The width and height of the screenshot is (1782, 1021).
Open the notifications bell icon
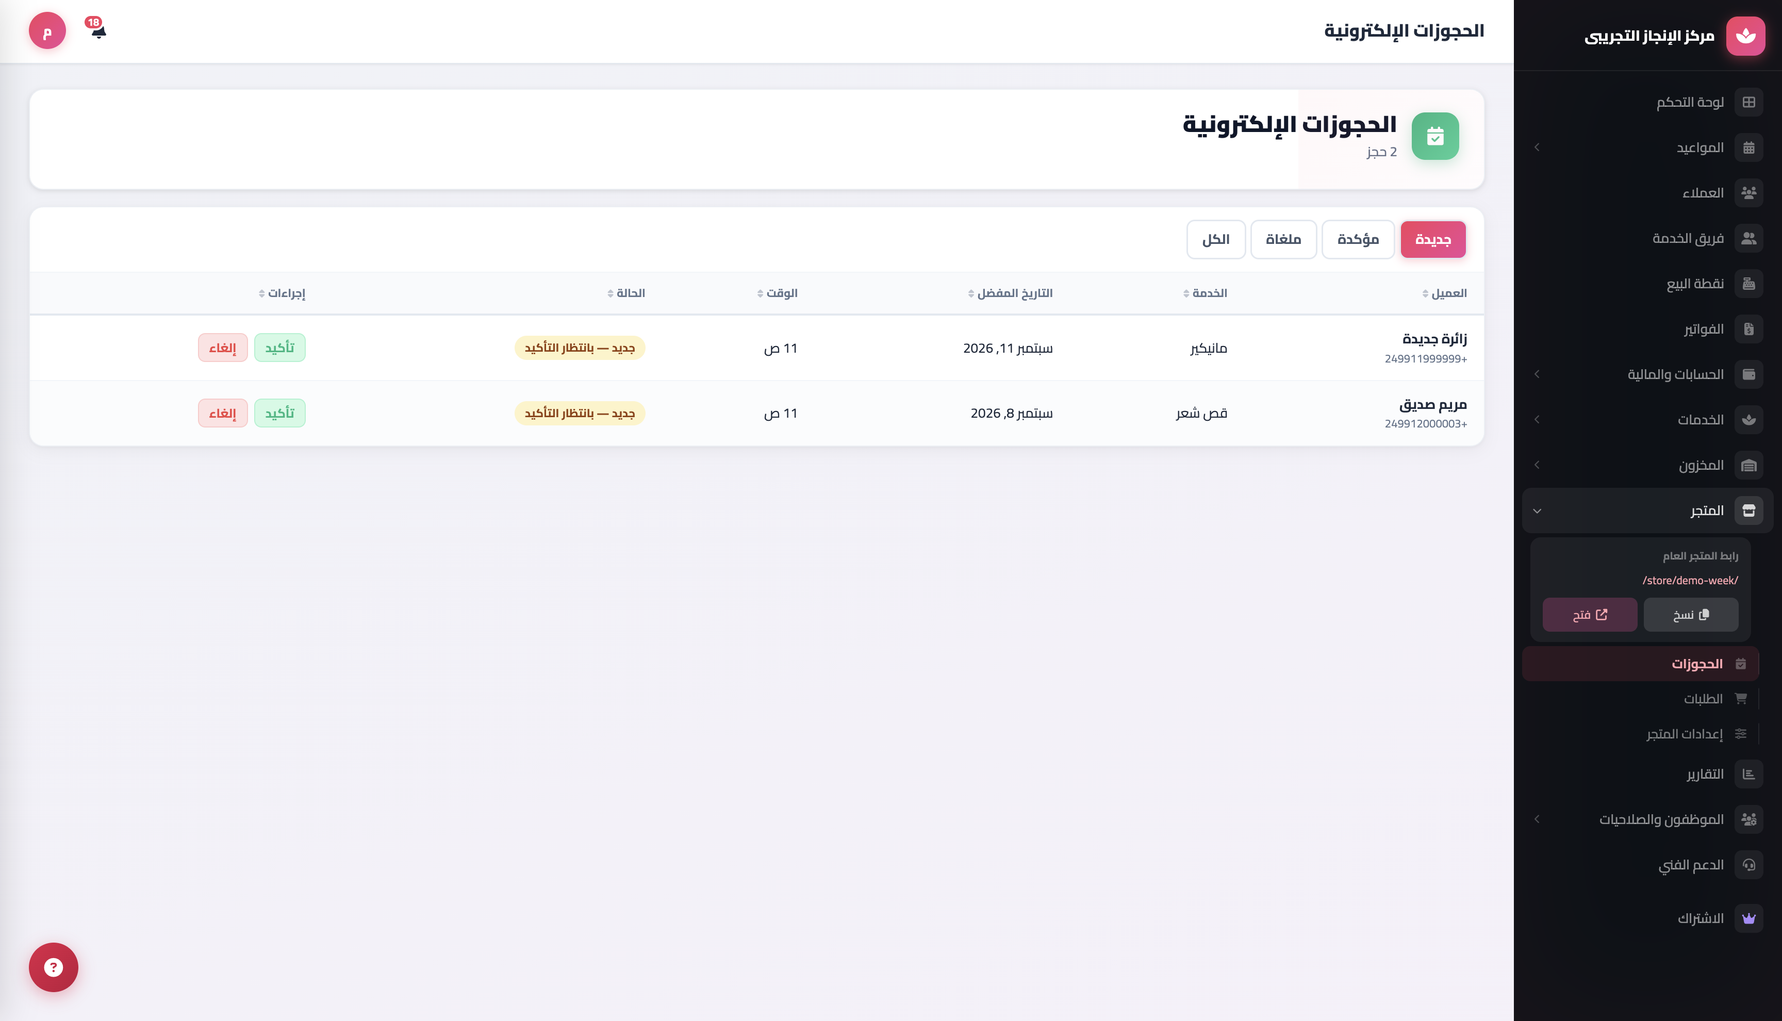(98, 30)
